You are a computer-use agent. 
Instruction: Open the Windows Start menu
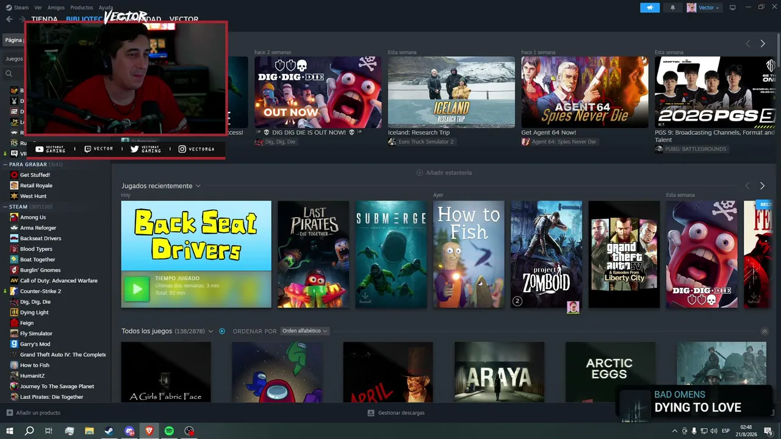[10, 431]
